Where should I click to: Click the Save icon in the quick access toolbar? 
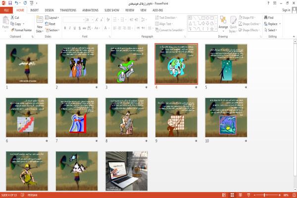coord(10,3)
